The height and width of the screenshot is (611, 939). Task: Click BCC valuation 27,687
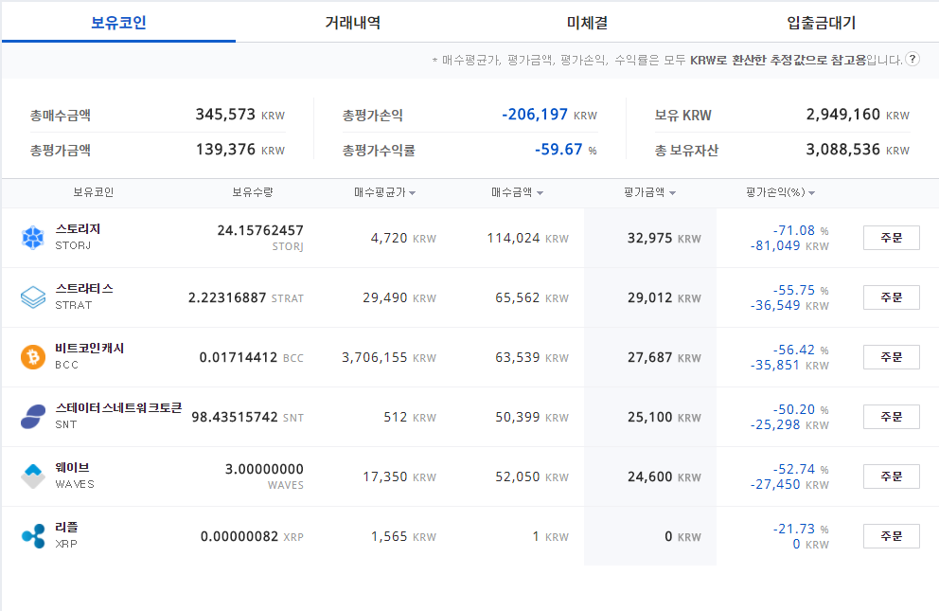[x=649, y=358]
